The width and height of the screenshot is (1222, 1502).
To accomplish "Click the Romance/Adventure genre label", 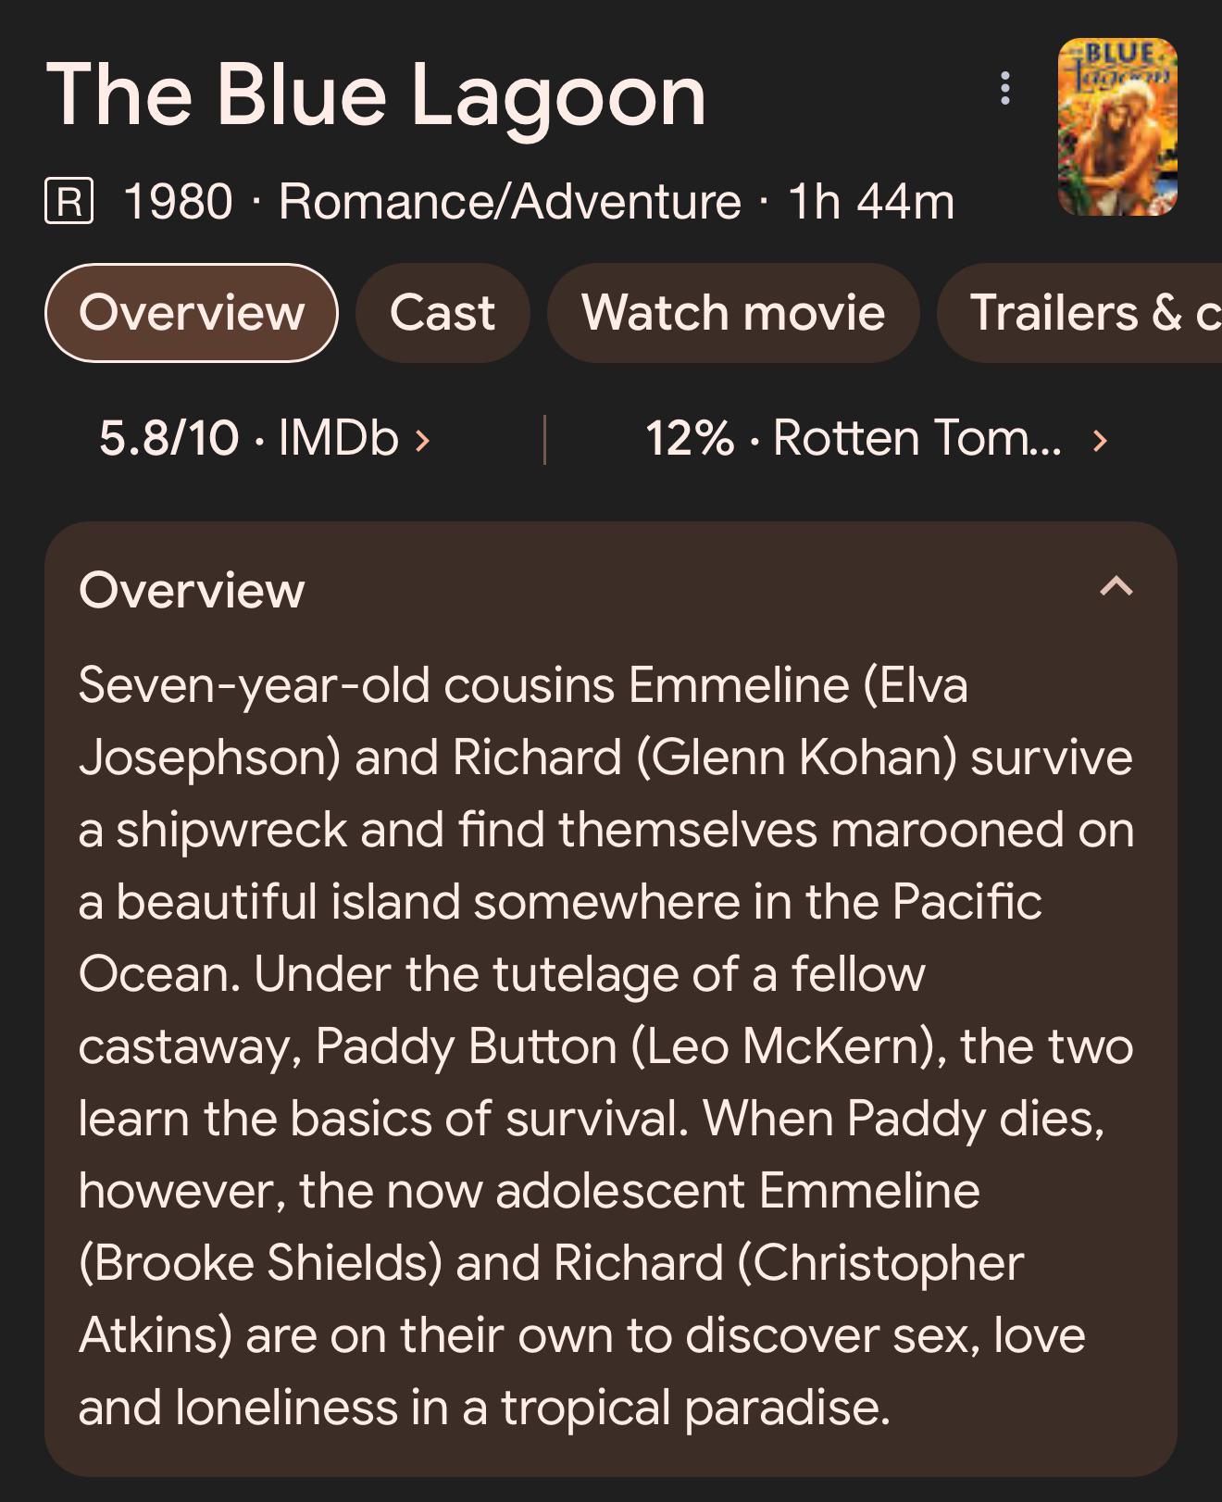I will pos(510,202).
